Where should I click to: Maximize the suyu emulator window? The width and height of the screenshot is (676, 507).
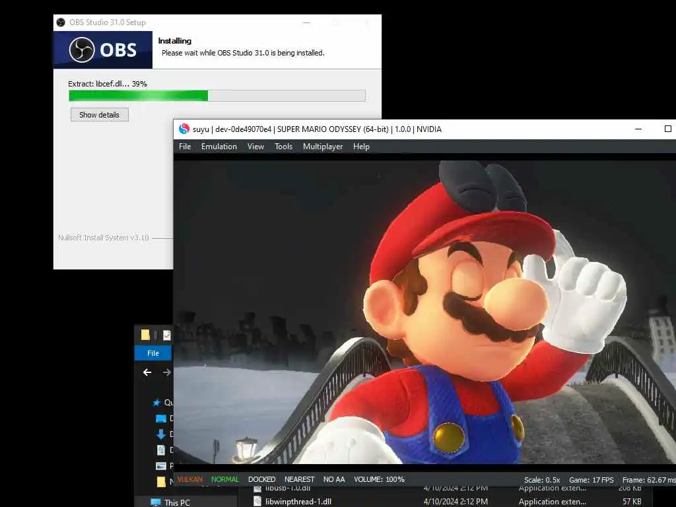tap(668, 129)
